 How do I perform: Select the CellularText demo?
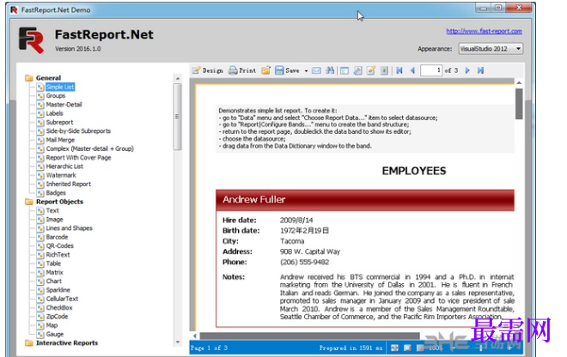(x=62, y=299)
